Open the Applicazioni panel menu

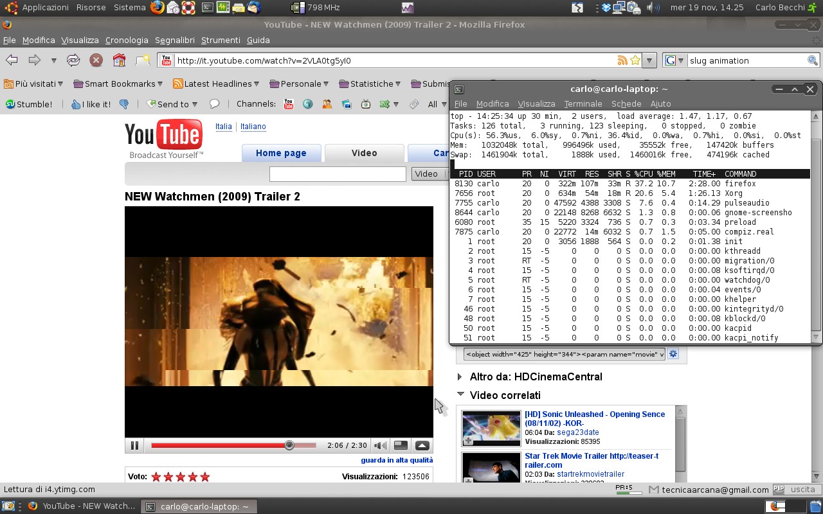point(45,7)
